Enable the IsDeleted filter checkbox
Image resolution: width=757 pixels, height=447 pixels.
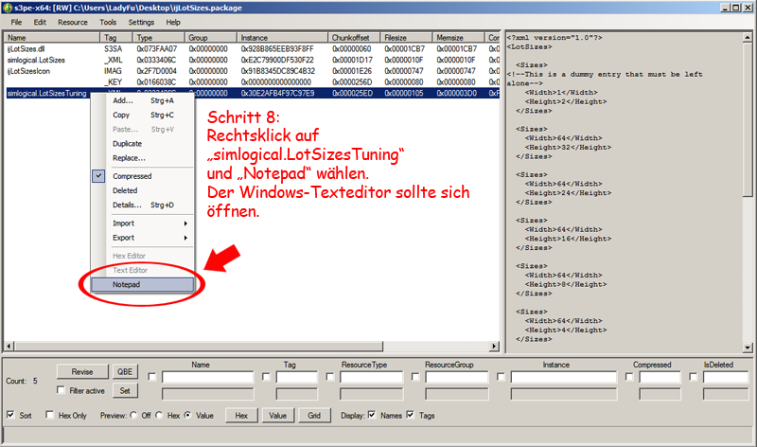click(694, 377)
